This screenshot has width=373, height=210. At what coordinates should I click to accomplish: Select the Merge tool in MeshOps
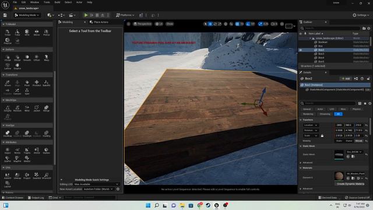pos(47,109)
